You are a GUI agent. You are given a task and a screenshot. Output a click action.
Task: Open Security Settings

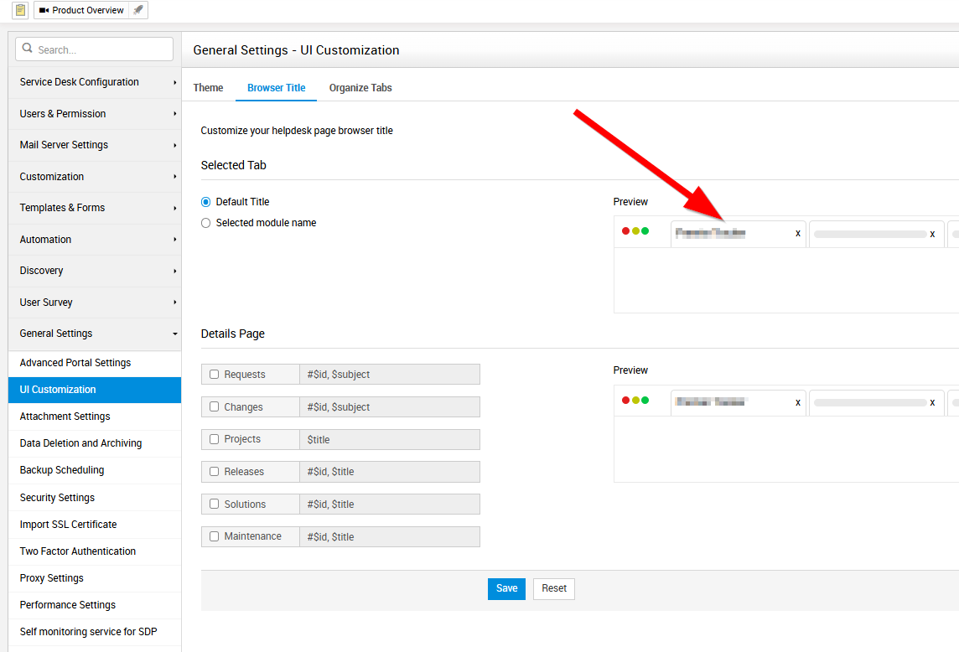coord(94,498)
